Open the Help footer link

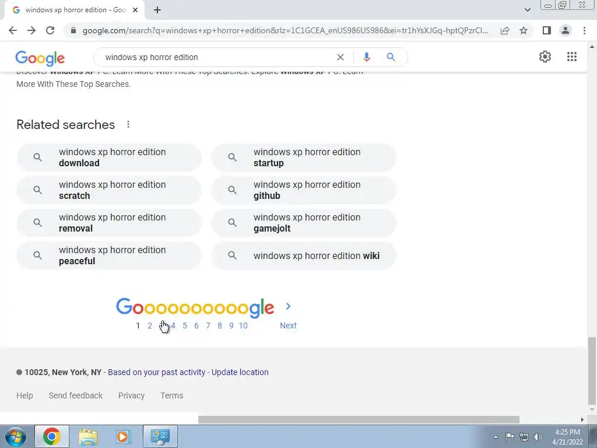pyautogui.click(x=24, y=395)
